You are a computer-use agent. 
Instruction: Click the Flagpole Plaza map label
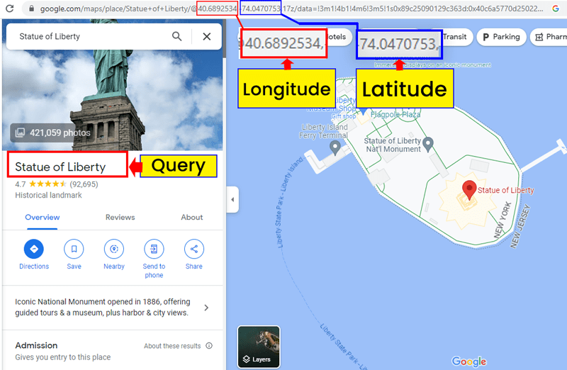pyautogui.click(x=395, y=115)
